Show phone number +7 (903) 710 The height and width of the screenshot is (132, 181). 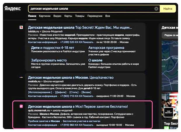[77, 96]
